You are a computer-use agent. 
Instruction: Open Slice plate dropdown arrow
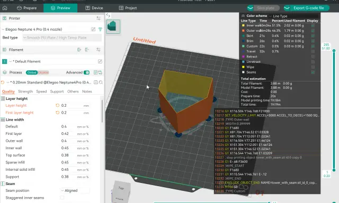[251, 8]
